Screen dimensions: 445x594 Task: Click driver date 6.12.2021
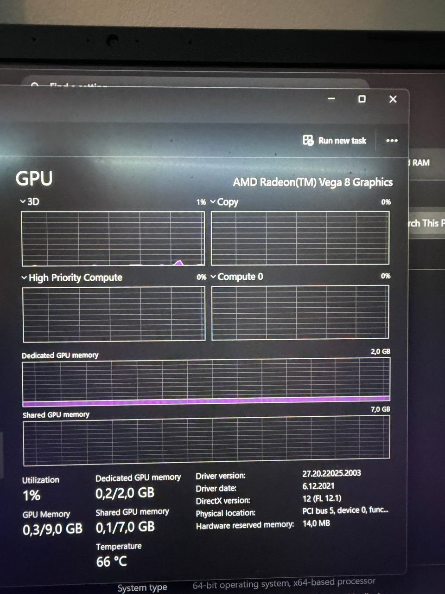(318, 486)
